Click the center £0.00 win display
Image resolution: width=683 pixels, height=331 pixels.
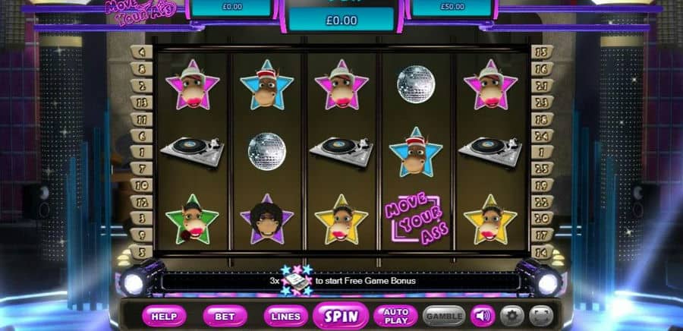pos(341,20)
